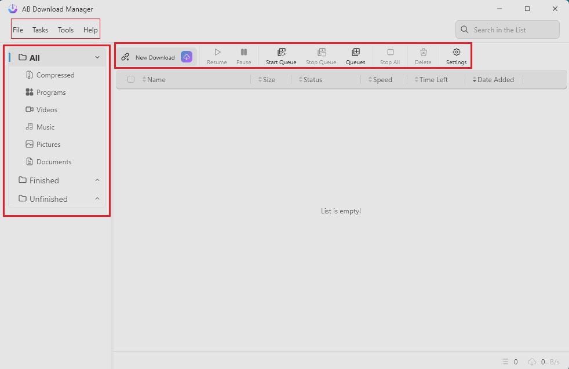Select the Programs category label
Viewport: 569px width, 369px height.
coord(51,93)
